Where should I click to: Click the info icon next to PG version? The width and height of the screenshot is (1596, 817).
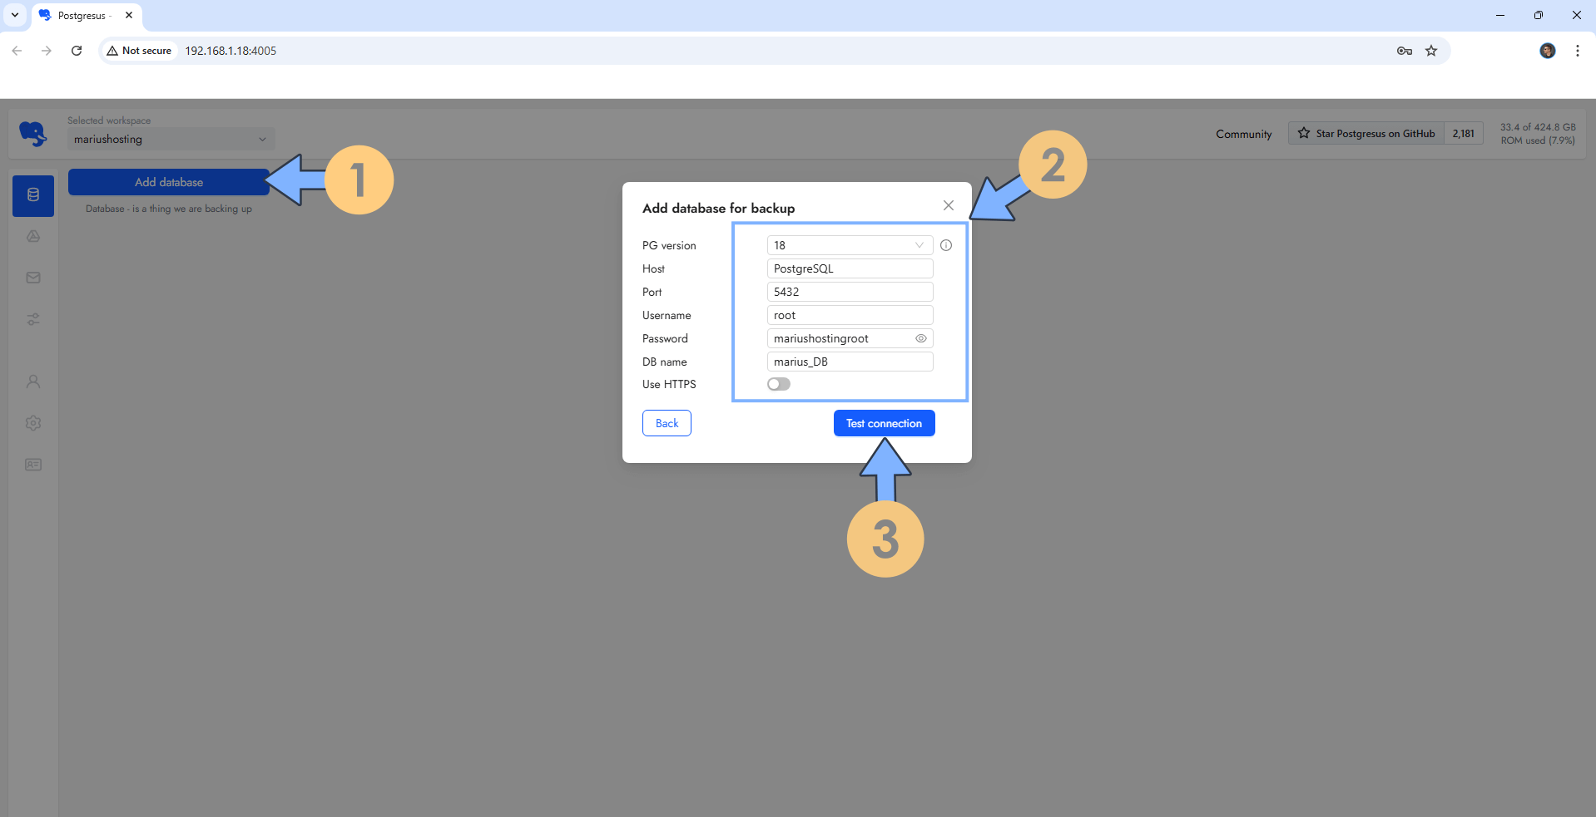(946, 245)
